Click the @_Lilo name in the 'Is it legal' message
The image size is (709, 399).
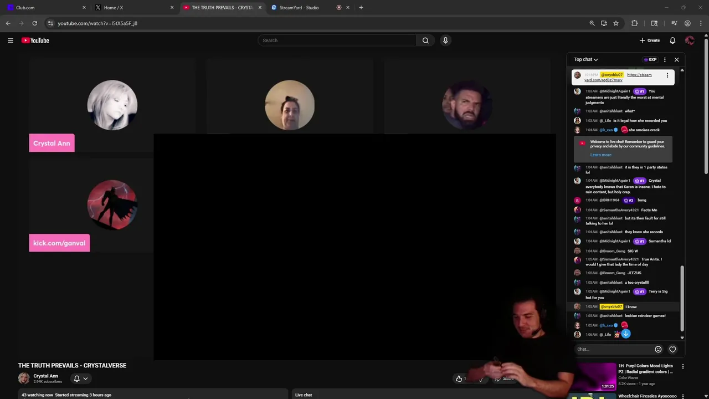click(605, 121)
